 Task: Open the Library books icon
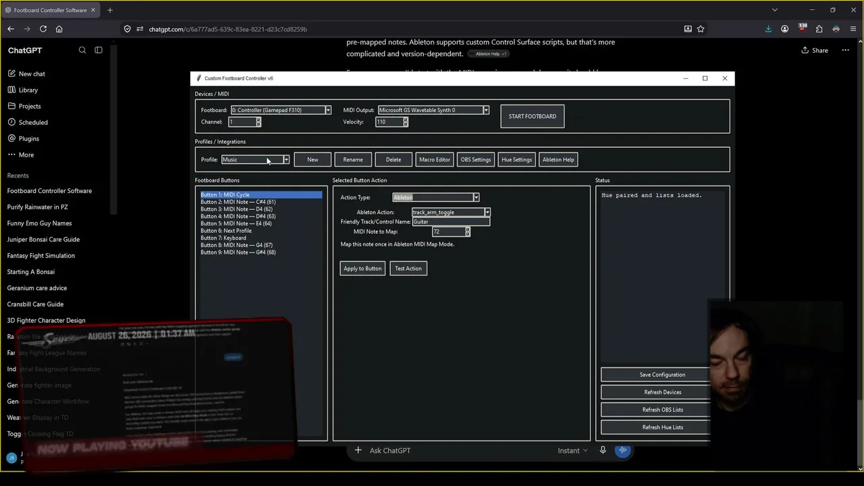pyautogui.click(x=11, y=90)
